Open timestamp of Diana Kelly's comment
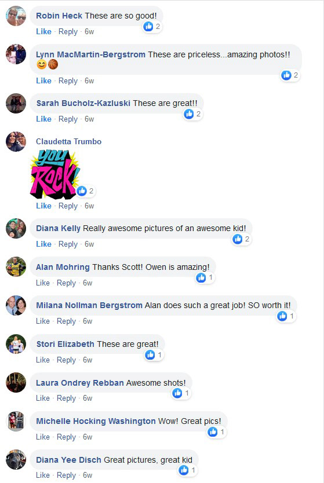Image resolution: width=324 pixels, height=483 pixels. point(89,244)
